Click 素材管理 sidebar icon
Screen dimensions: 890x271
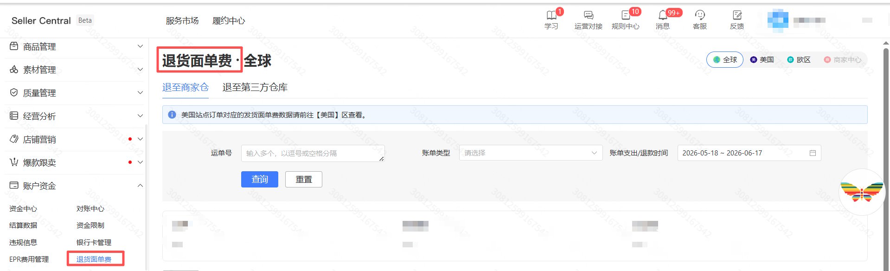pyautogui.click(x=14, y=70)
